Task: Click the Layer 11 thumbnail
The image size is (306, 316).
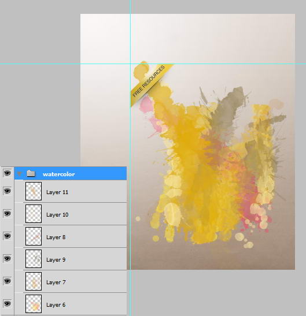Action: (34, 191)
